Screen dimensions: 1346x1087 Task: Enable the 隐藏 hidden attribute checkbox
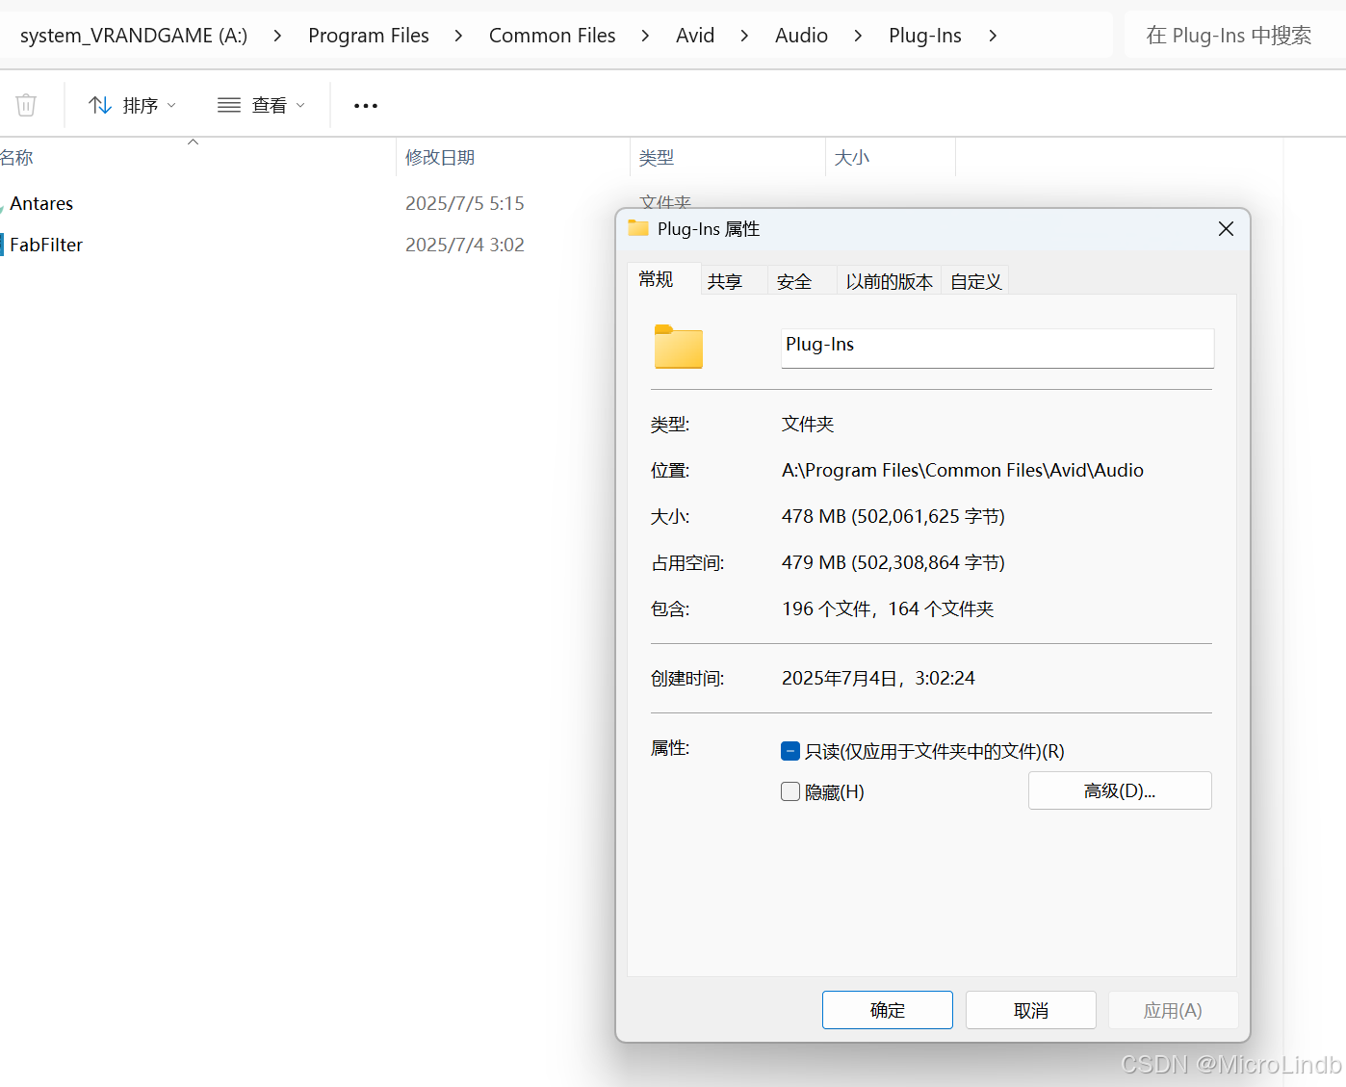(x=789, y=791)
